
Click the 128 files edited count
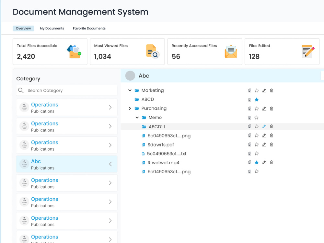coord(254,56)
